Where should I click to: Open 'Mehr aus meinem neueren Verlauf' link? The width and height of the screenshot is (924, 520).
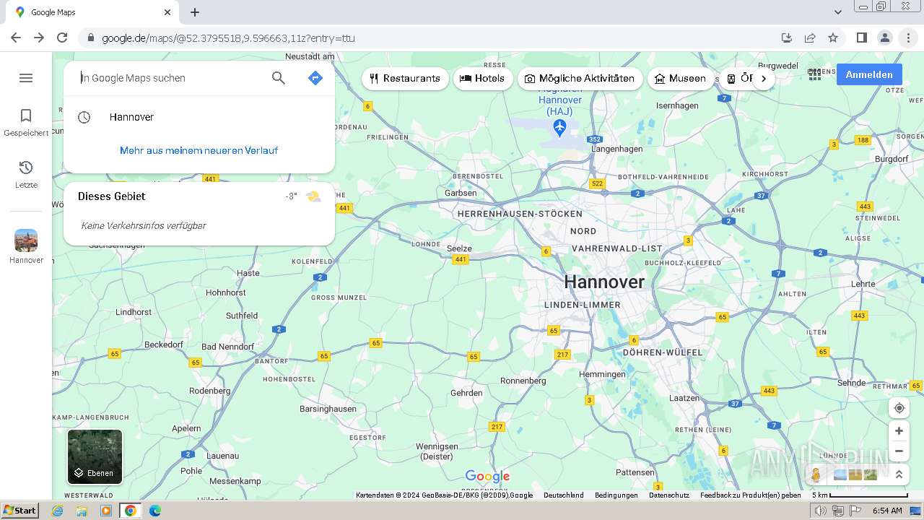tap(199, 150)
